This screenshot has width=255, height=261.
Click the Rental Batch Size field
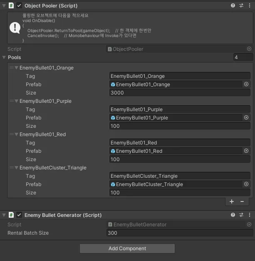(180, 233)
